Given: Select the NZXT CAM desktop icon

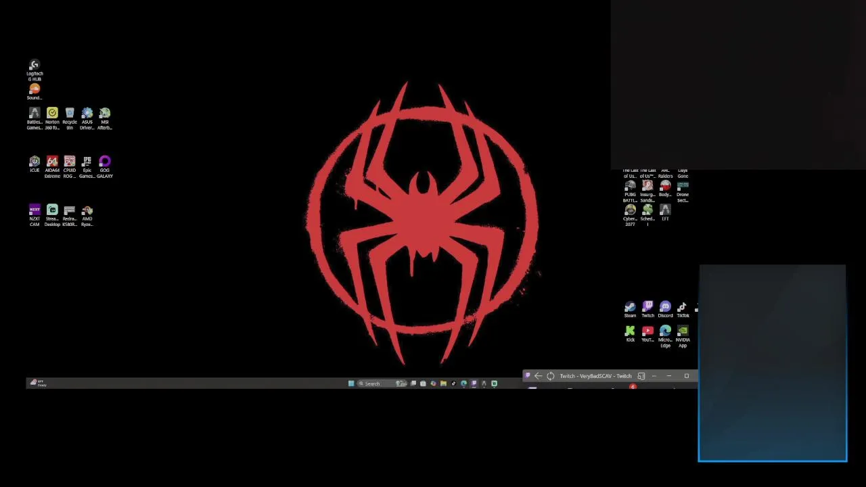Looking at the screenshot, I should [35, 216].
